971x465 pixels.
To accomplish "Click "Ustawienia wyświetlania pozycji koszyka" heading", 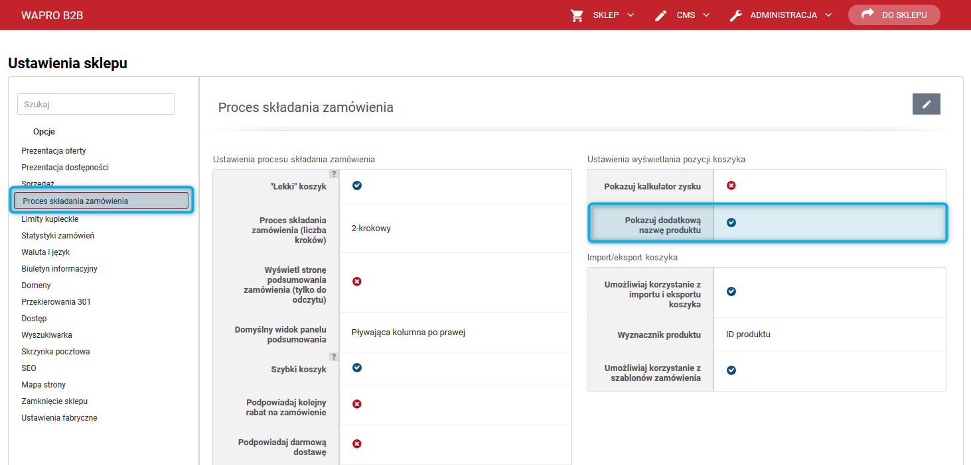I will (x=666, y=160).
